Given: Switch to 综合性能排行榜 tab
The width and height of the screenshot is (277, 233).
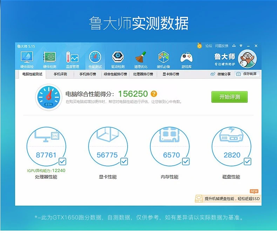Looking at the screenshot, I should (x=115, y=74).
